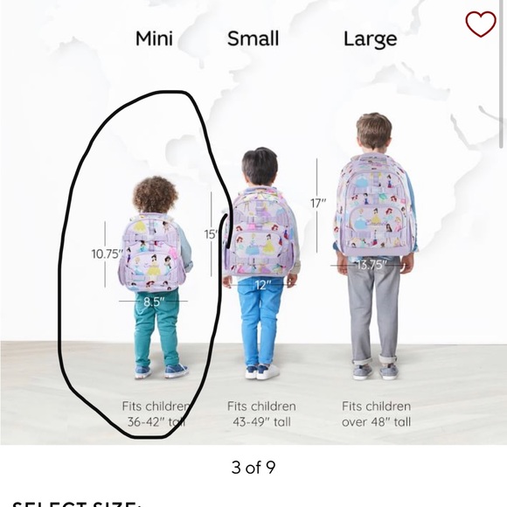Click the 12" width measurement label
Viewport: 507px width, 507px height.
point(262,285)
